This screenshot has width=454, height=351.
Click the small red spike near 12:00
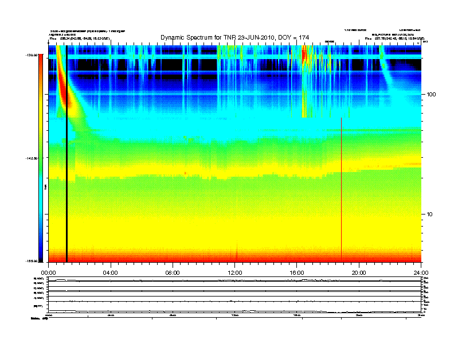[x=237, y=251]
